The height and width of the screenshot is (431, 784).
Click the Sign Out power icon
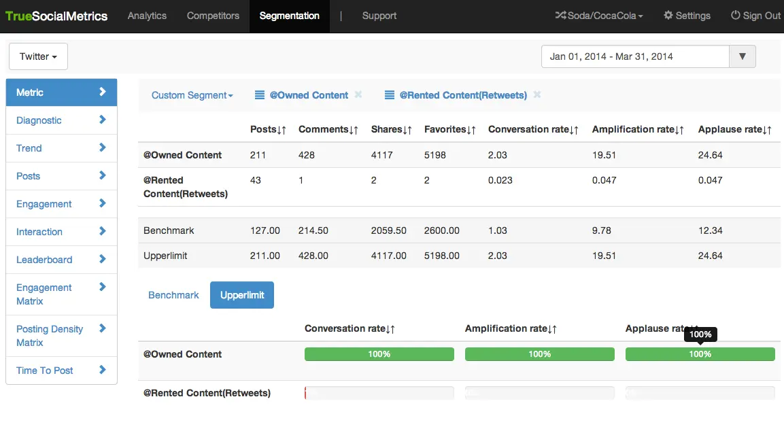tap(735, 16)
